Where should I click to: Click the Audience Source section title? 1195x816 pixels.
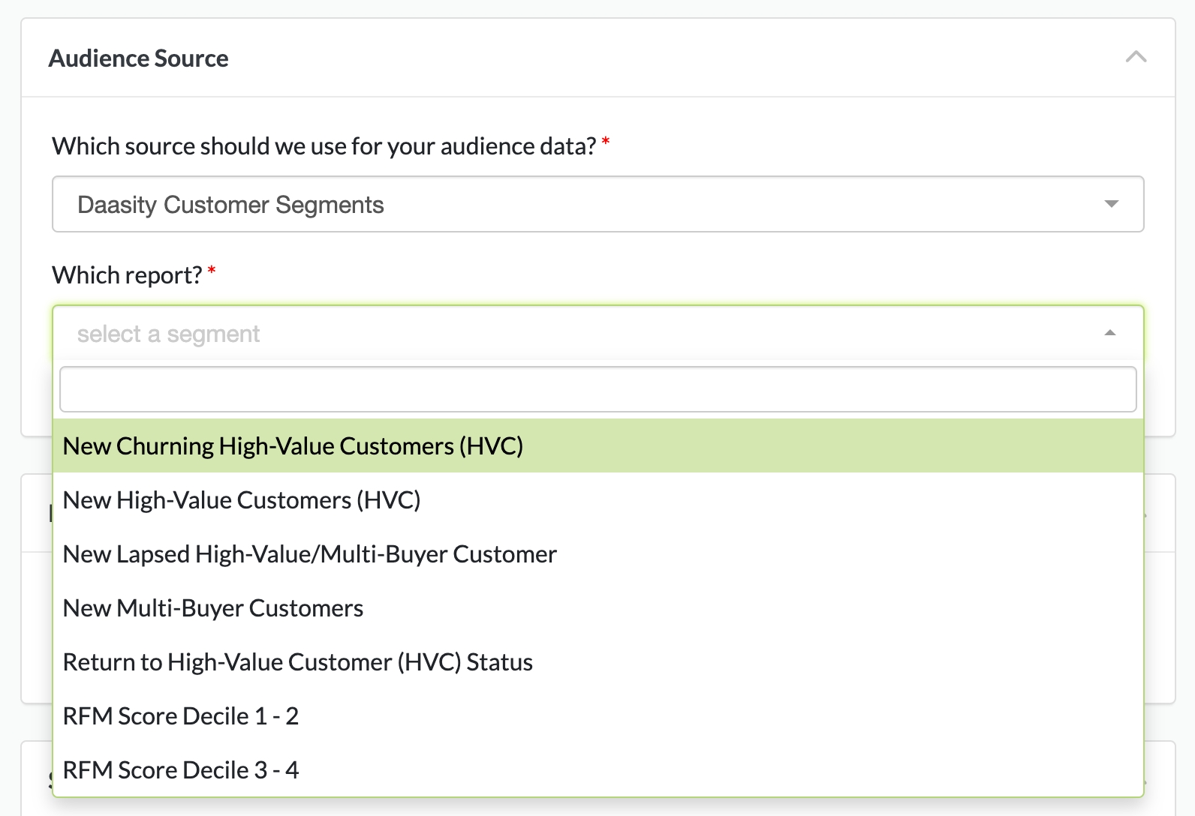click(138, 58)
